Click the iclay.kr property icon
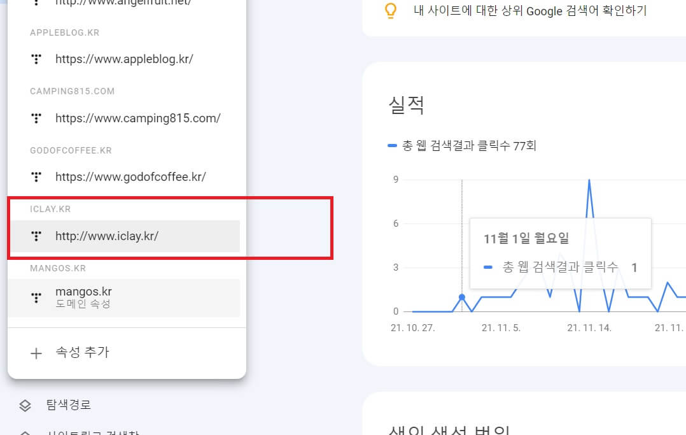Screen dimensions: 686x435 [x=36, y=235]
